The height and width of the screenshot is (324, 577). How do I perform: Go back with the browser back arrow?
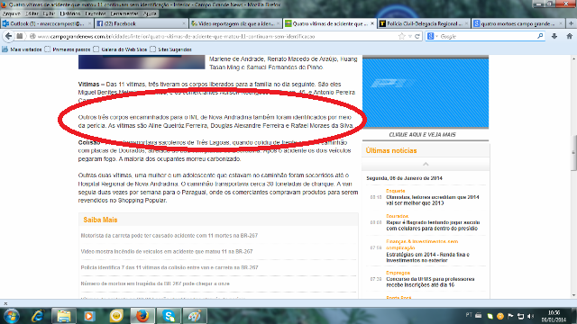[x=8, y=36]
